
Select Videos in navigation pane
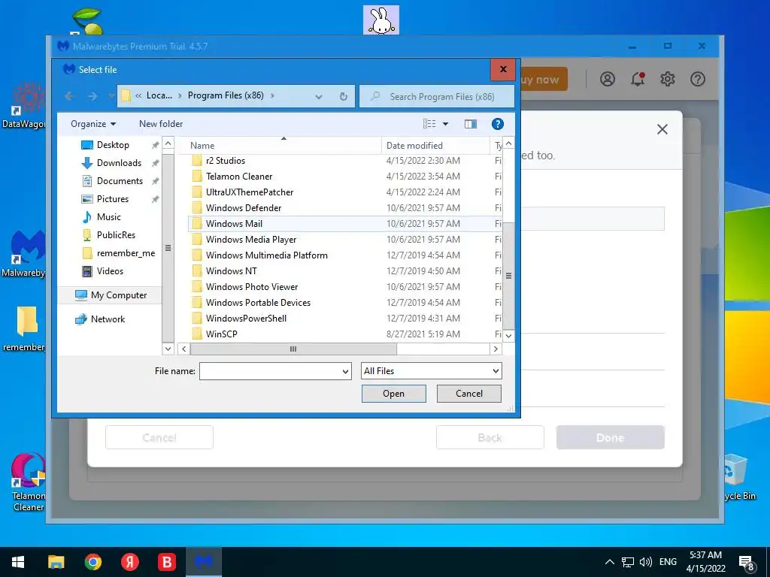tap(110, 270)
